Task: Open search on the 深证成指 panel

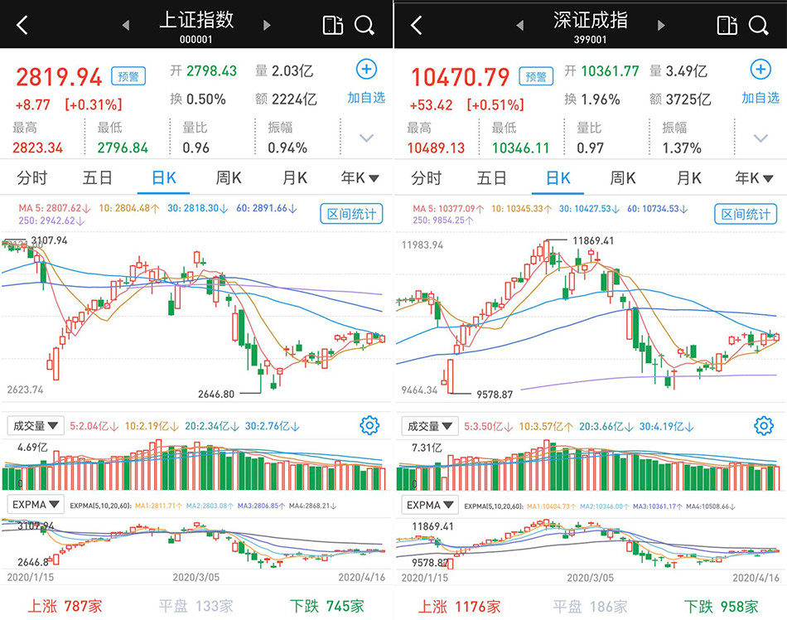Action: click(x=758, y=25)
